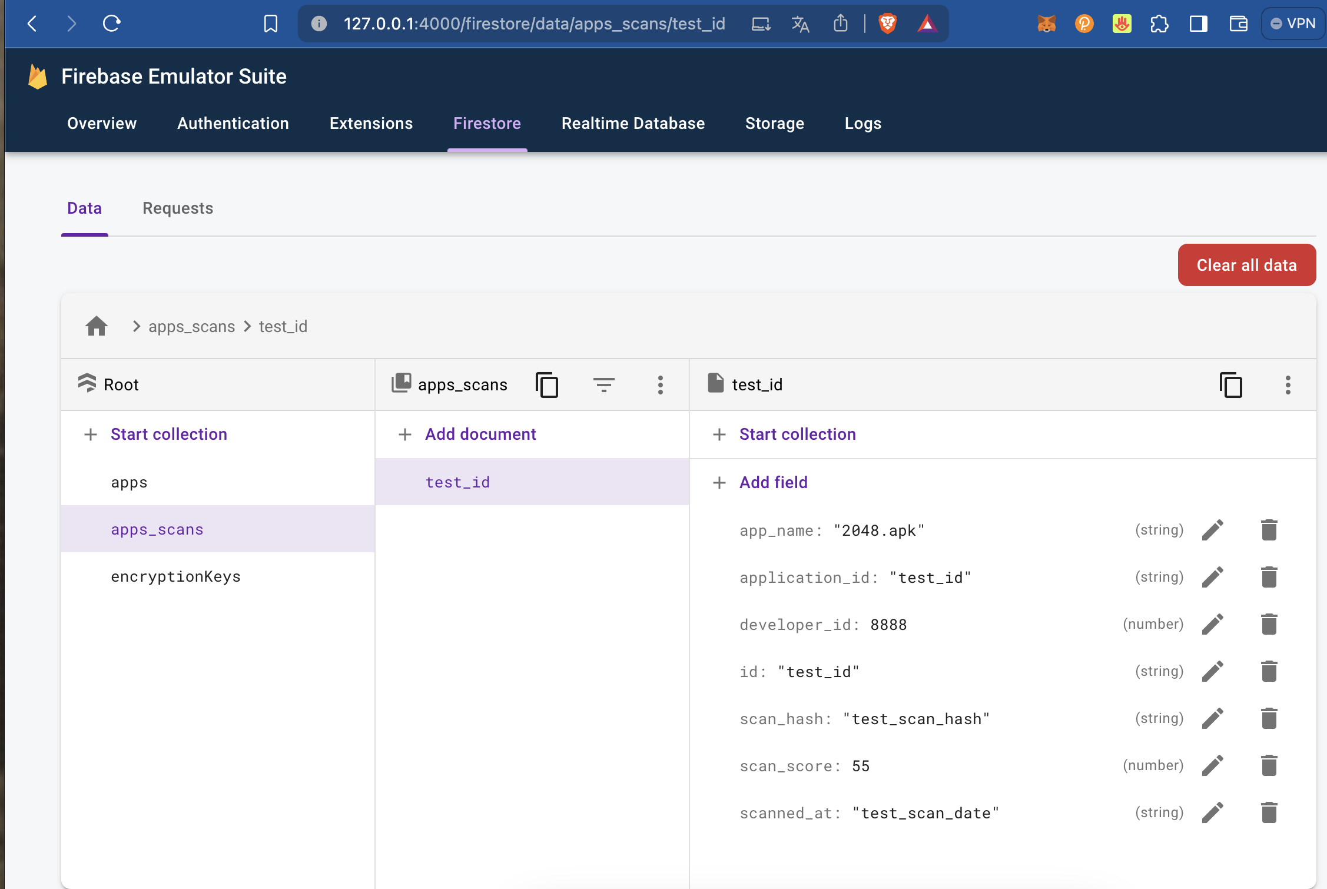Copy apps_scans collection path
Viewport: 1327px width, 889px height.
[547, 385]
